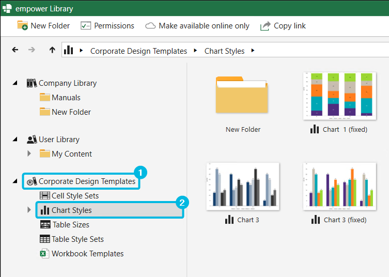Click the My Content folder icon
389x277 pixels.
[x=45, y=153]
